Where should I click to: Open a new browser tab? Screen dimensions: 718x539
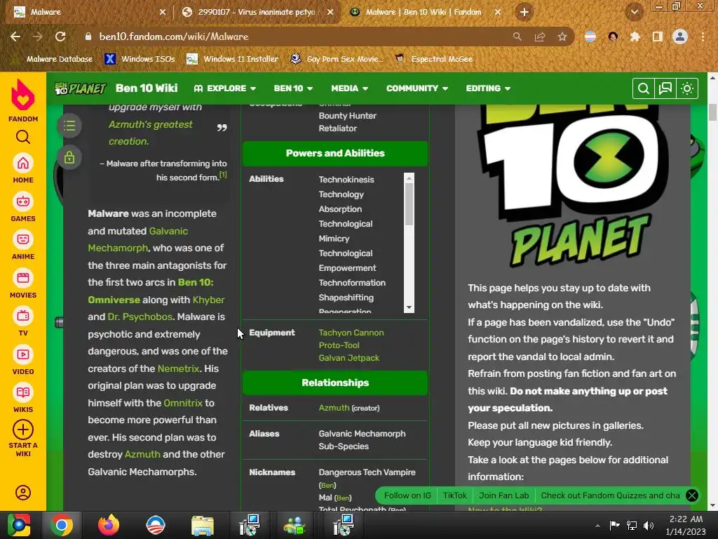coord(524,12)
